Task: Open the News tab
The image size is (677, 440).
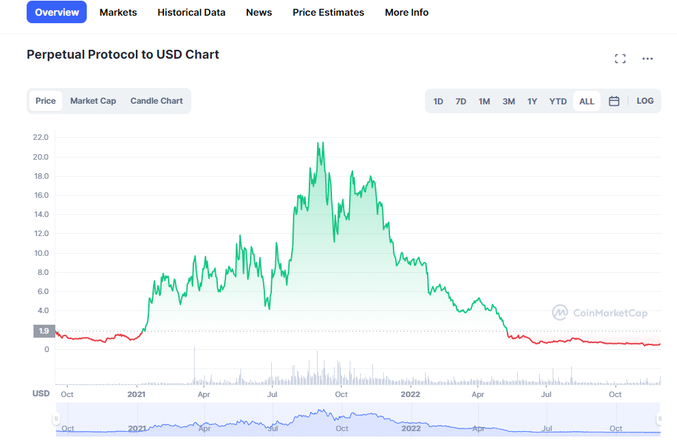Action: pos(259,12)
